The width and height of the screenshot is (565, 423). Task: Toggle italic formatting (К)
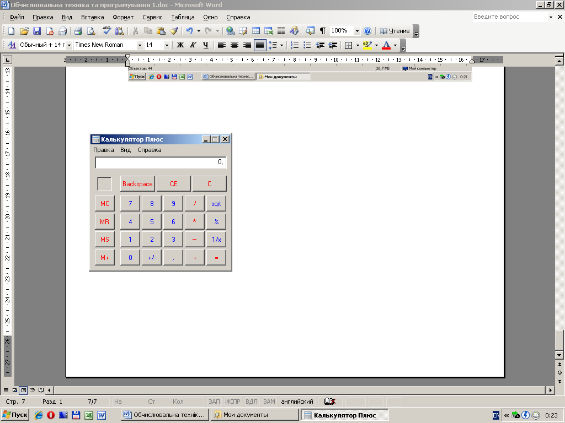(193, 45)
